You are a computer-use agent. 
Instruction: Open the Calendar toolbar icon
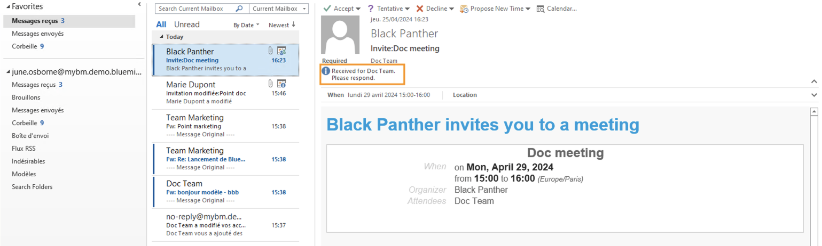541,9
